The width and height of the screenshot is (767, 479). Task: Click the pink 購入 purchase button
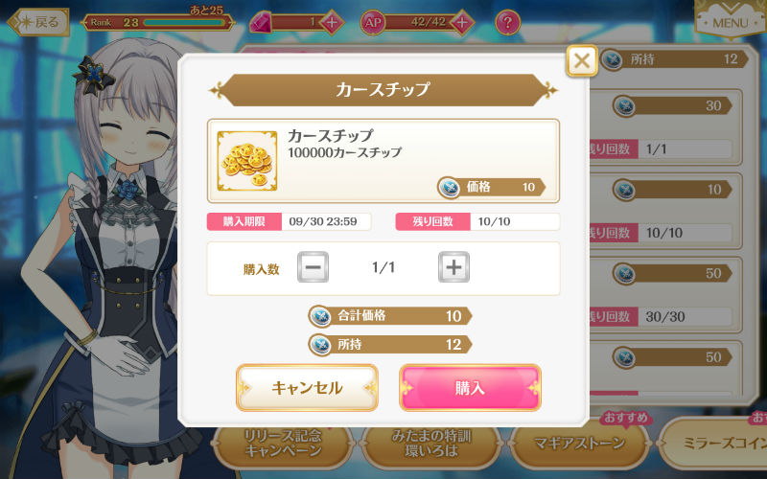[470, 388]
